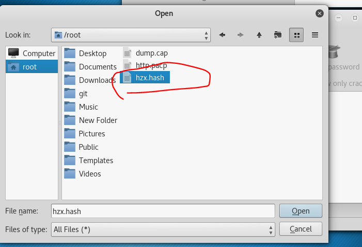The width and height of the screenshot is (362, 247).
Task: Select the Templates folder
Action: pos(96,161)
